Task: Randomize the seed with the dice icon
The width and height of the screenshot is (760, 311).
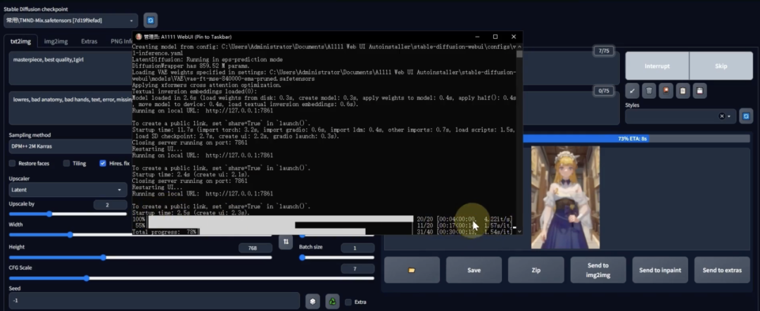Action: (x=312, y=301)
